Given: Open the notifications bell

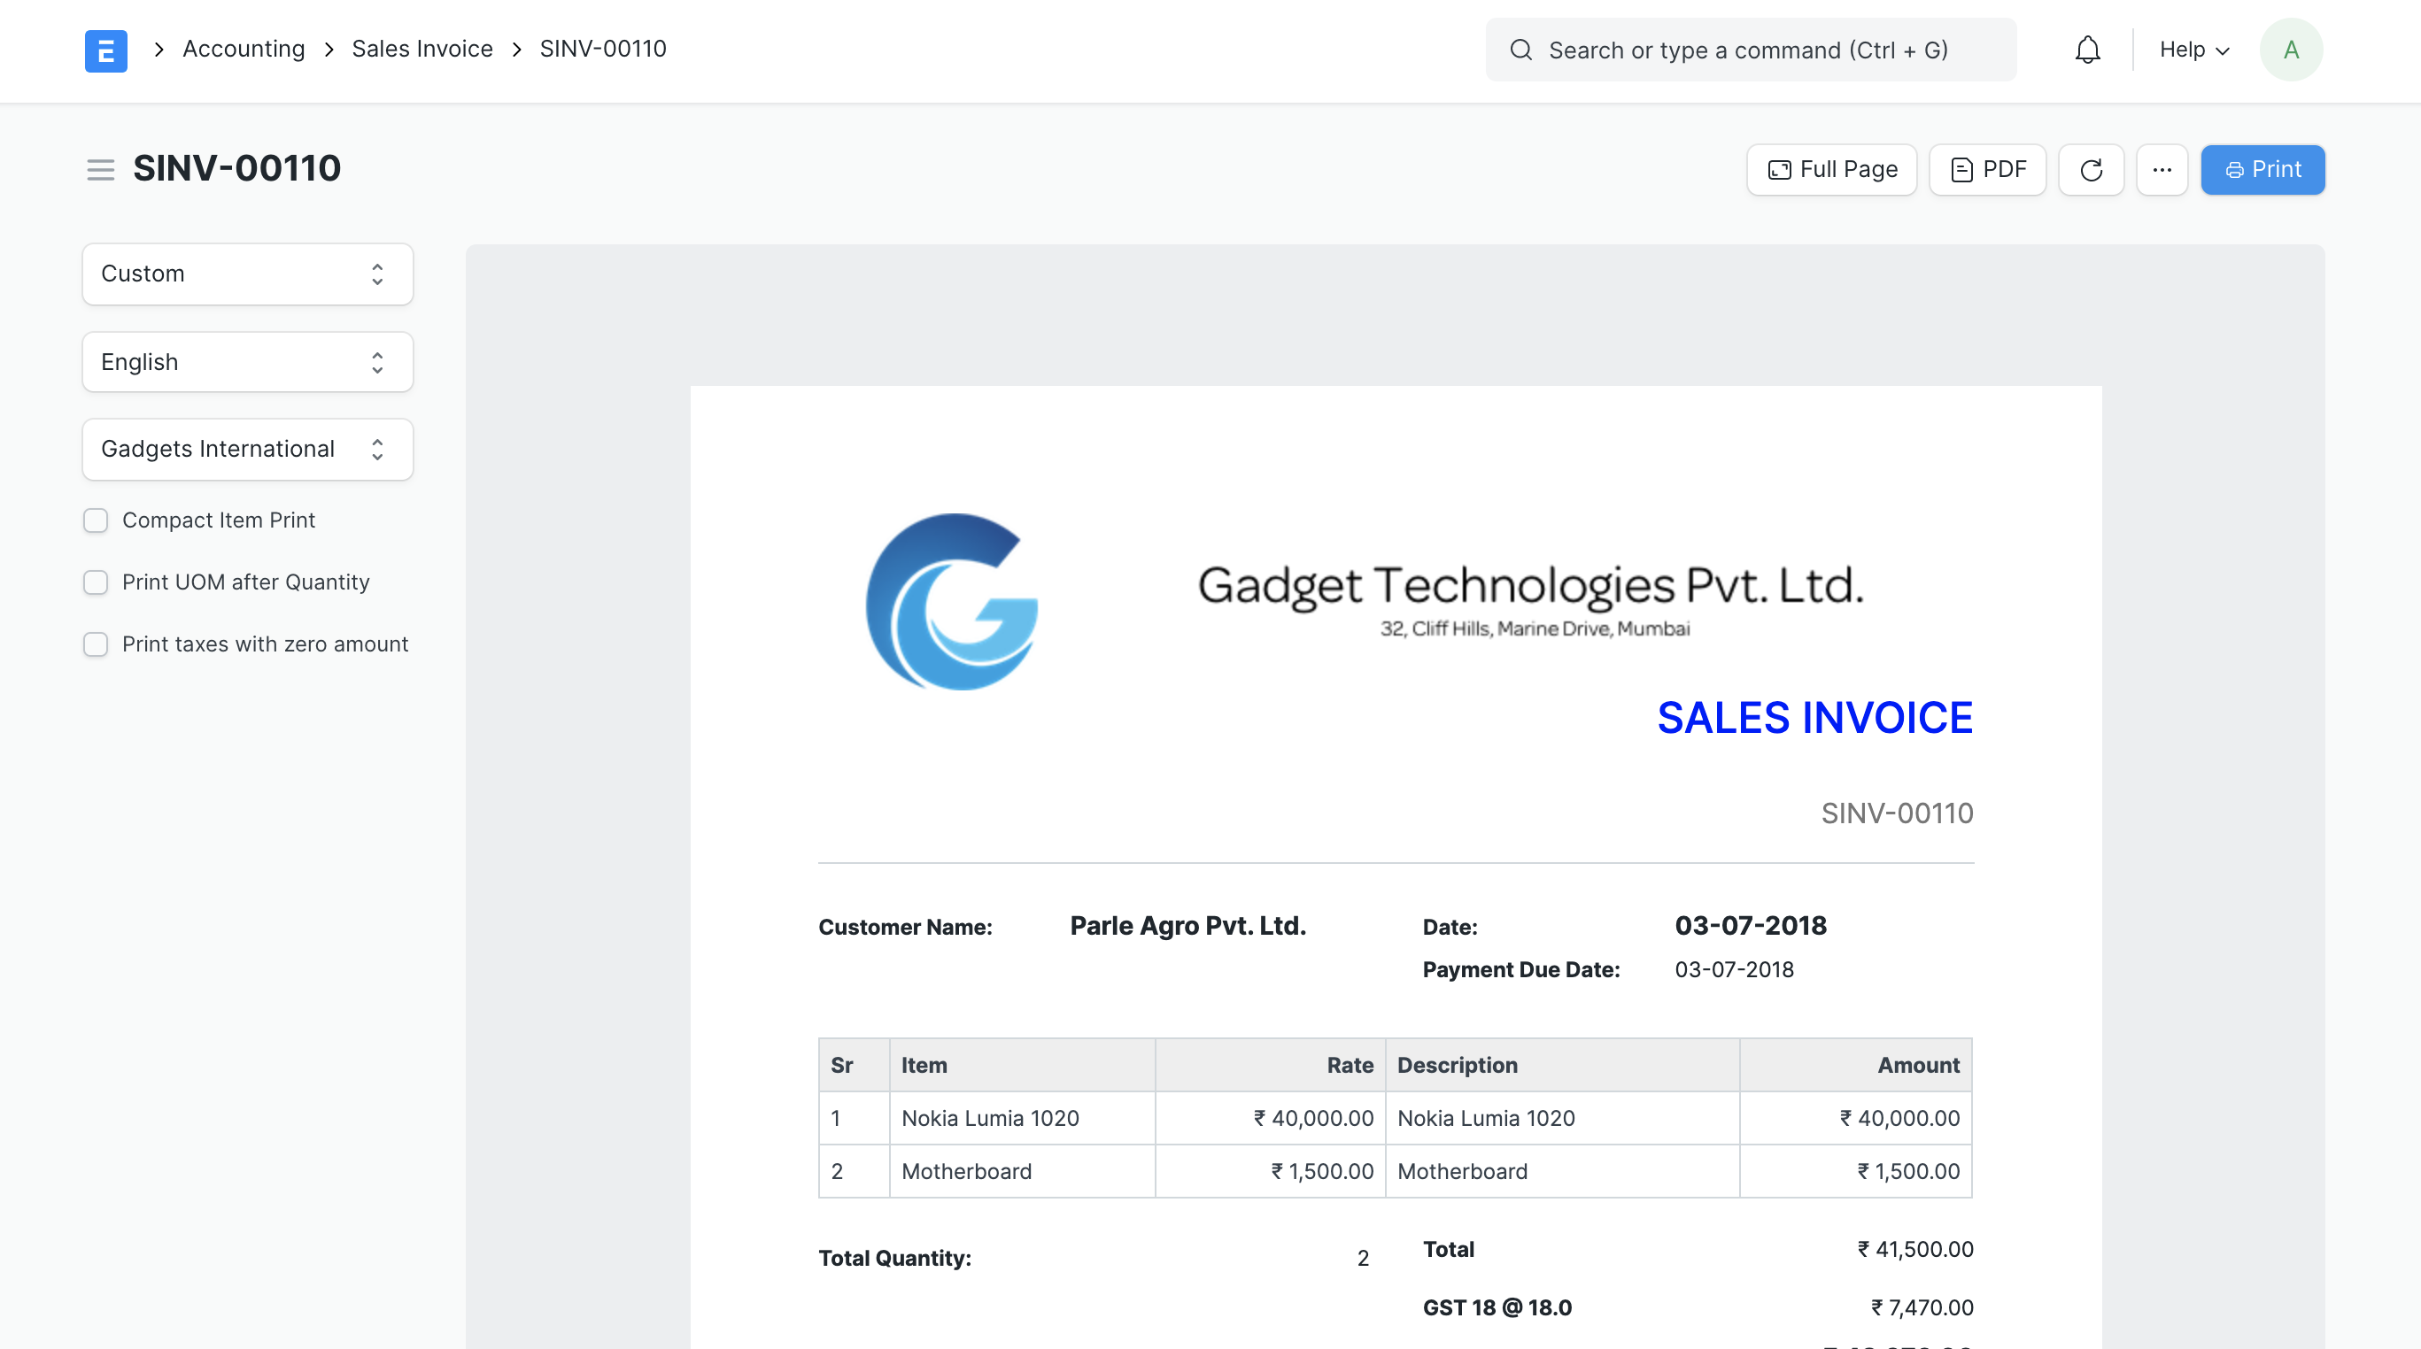Looking at the screenshot, I should click(2087, 50).
